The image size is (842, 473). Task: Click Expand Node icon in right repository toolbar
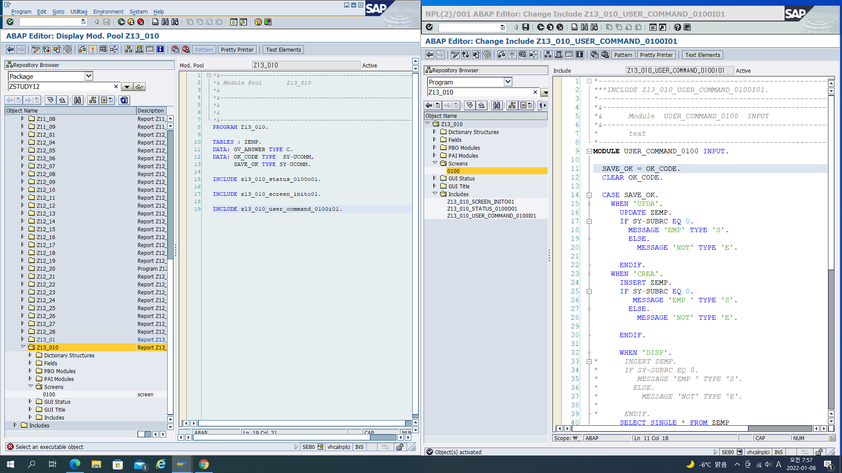click(x=470, y=105)
